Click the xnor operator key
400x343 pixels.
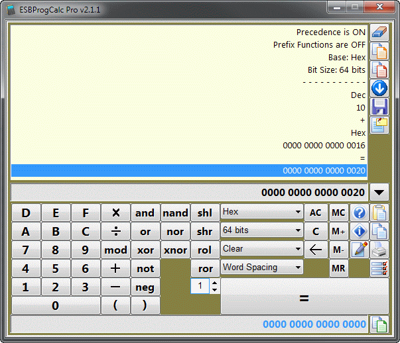coord(176,250)
